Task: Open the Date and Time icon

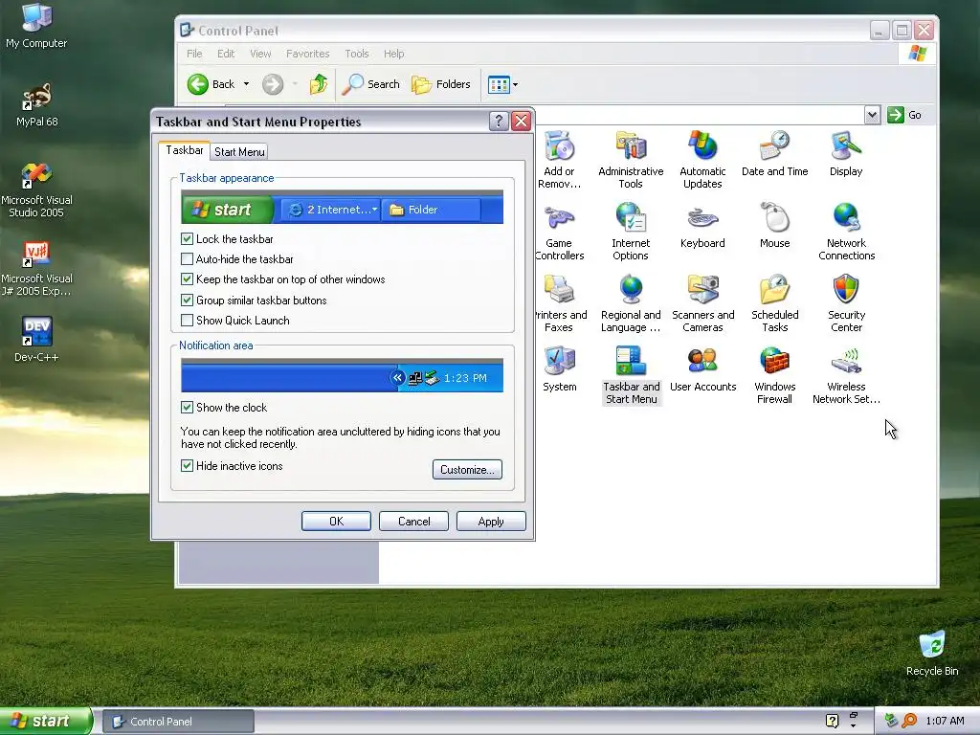Action: pos(774,154)
